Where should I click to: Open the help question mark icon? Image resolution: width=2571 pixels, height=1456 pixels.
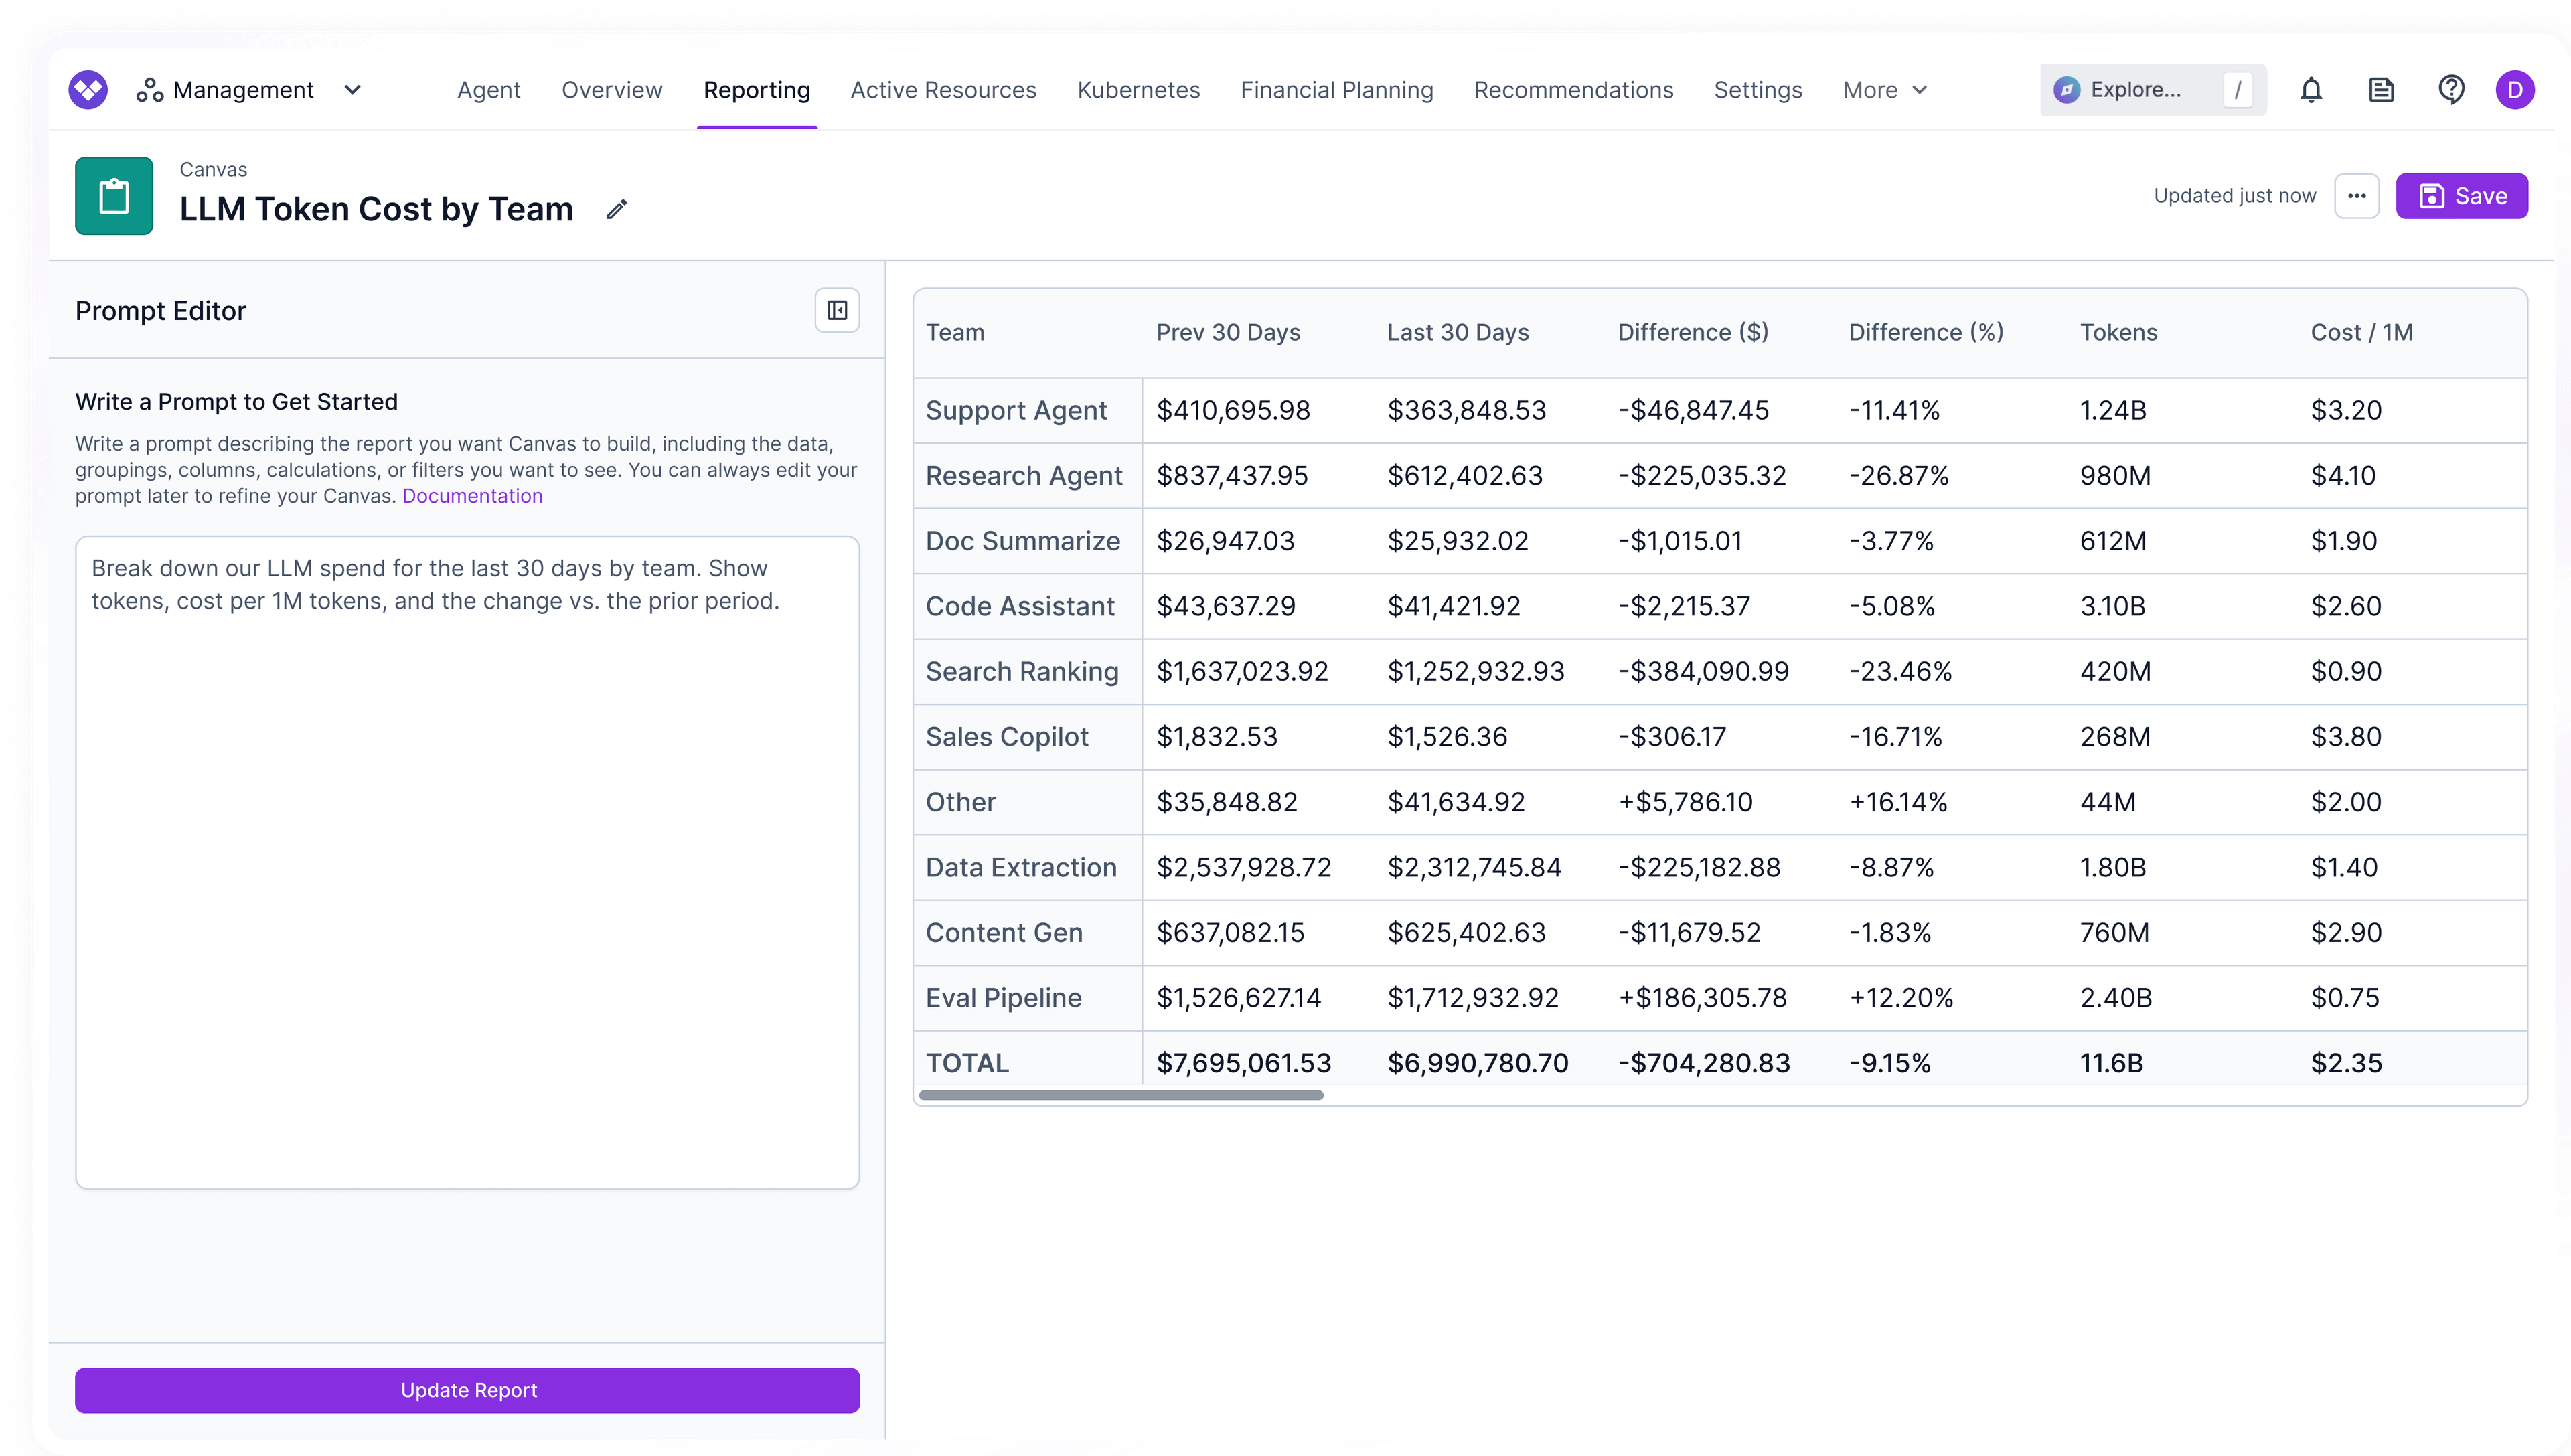coord(2450,90)
